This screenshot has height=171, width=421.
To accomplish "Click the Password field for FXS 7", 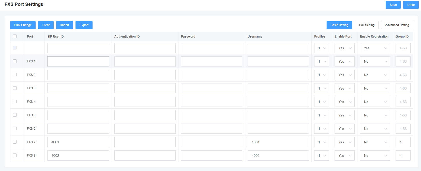I will pyautogui.click(x=212, y=142).
